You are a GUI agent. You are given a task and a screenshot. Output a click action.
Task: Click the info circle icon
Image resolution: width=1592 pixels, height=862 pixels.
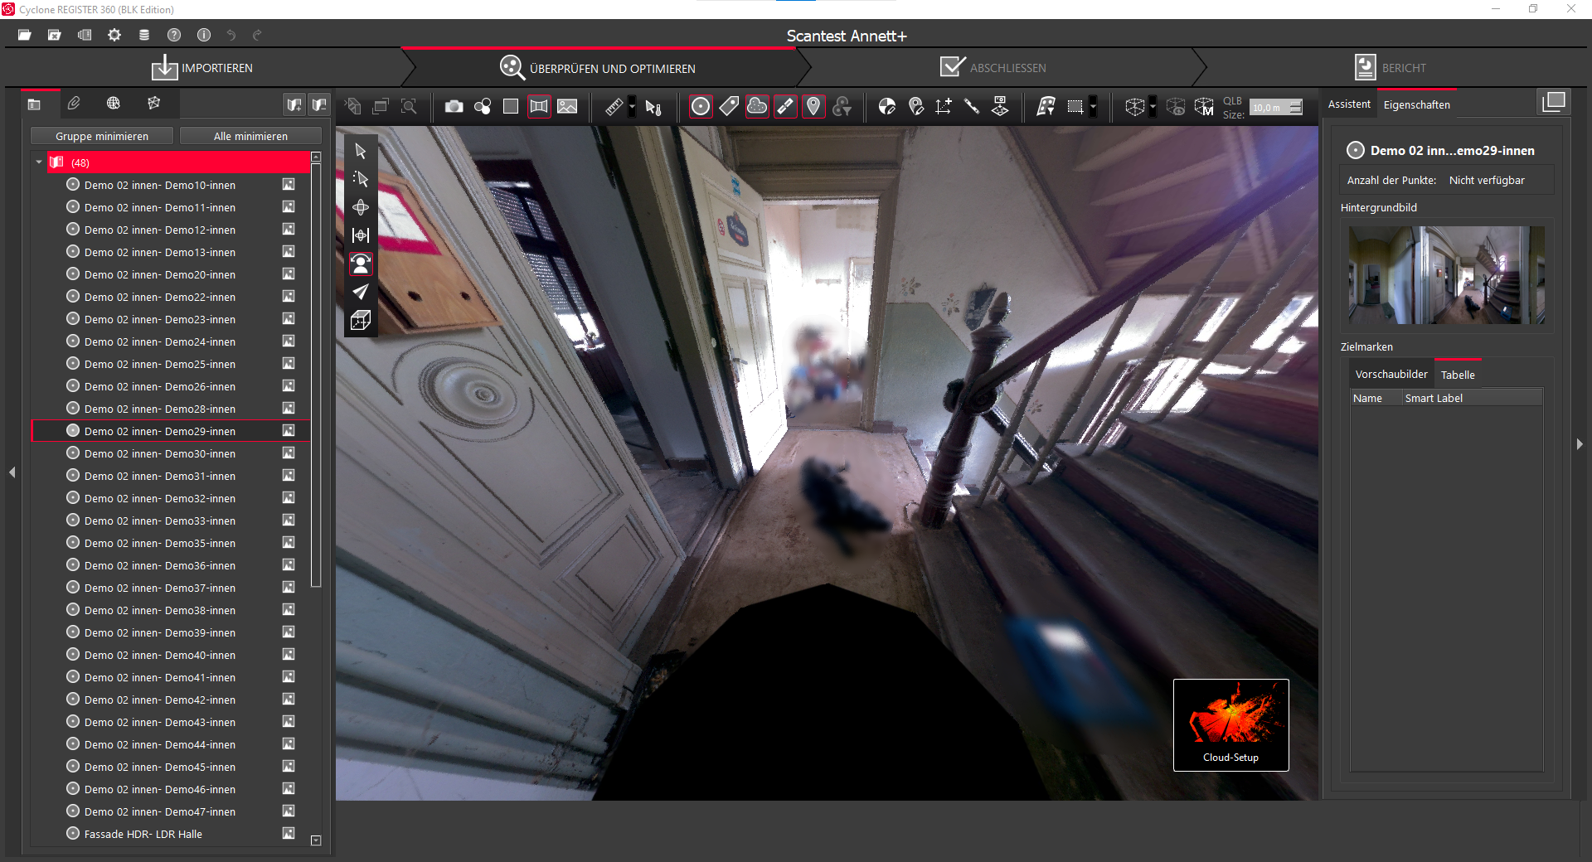(204, 35)
